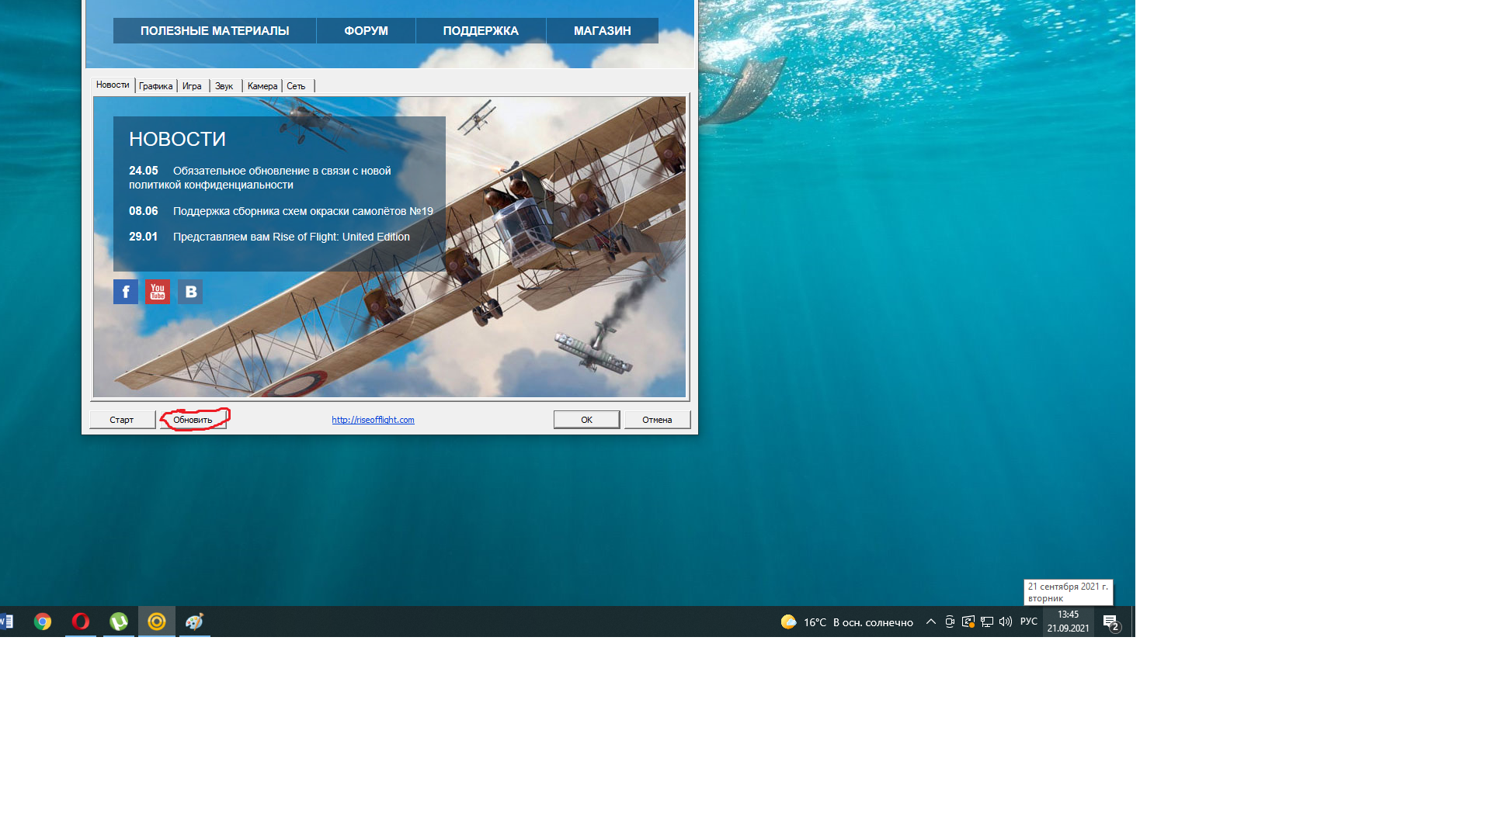The width and height of the screenshot is (1491, 838).
Task: Open the ПОДДЕРЖКА menu item
Action: coord(481,31)
